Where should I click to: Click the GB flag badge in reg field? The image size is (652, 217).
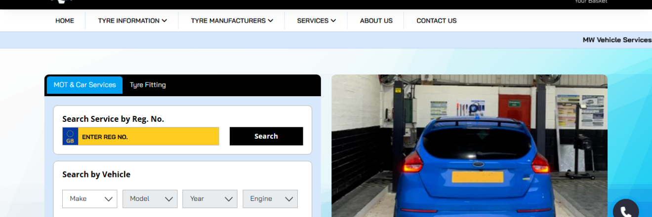(x=70, y=136)
